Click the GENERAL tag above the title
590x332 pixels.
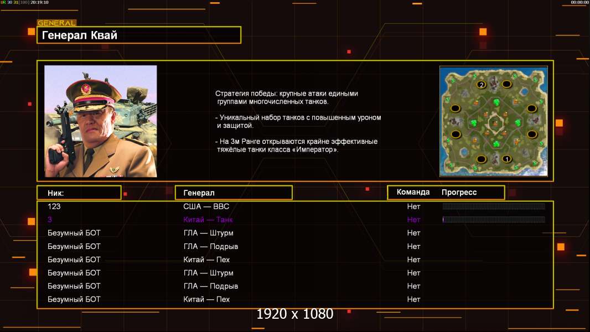tap(56, 23)
